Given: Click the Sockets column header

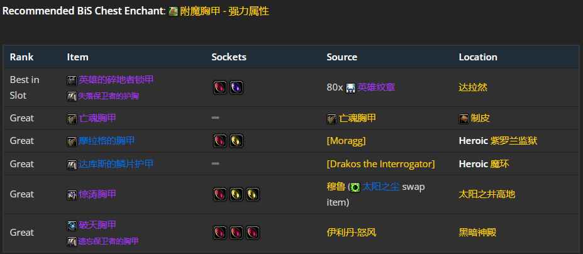Looking at the screenshot, I should (x=228, y=57).
